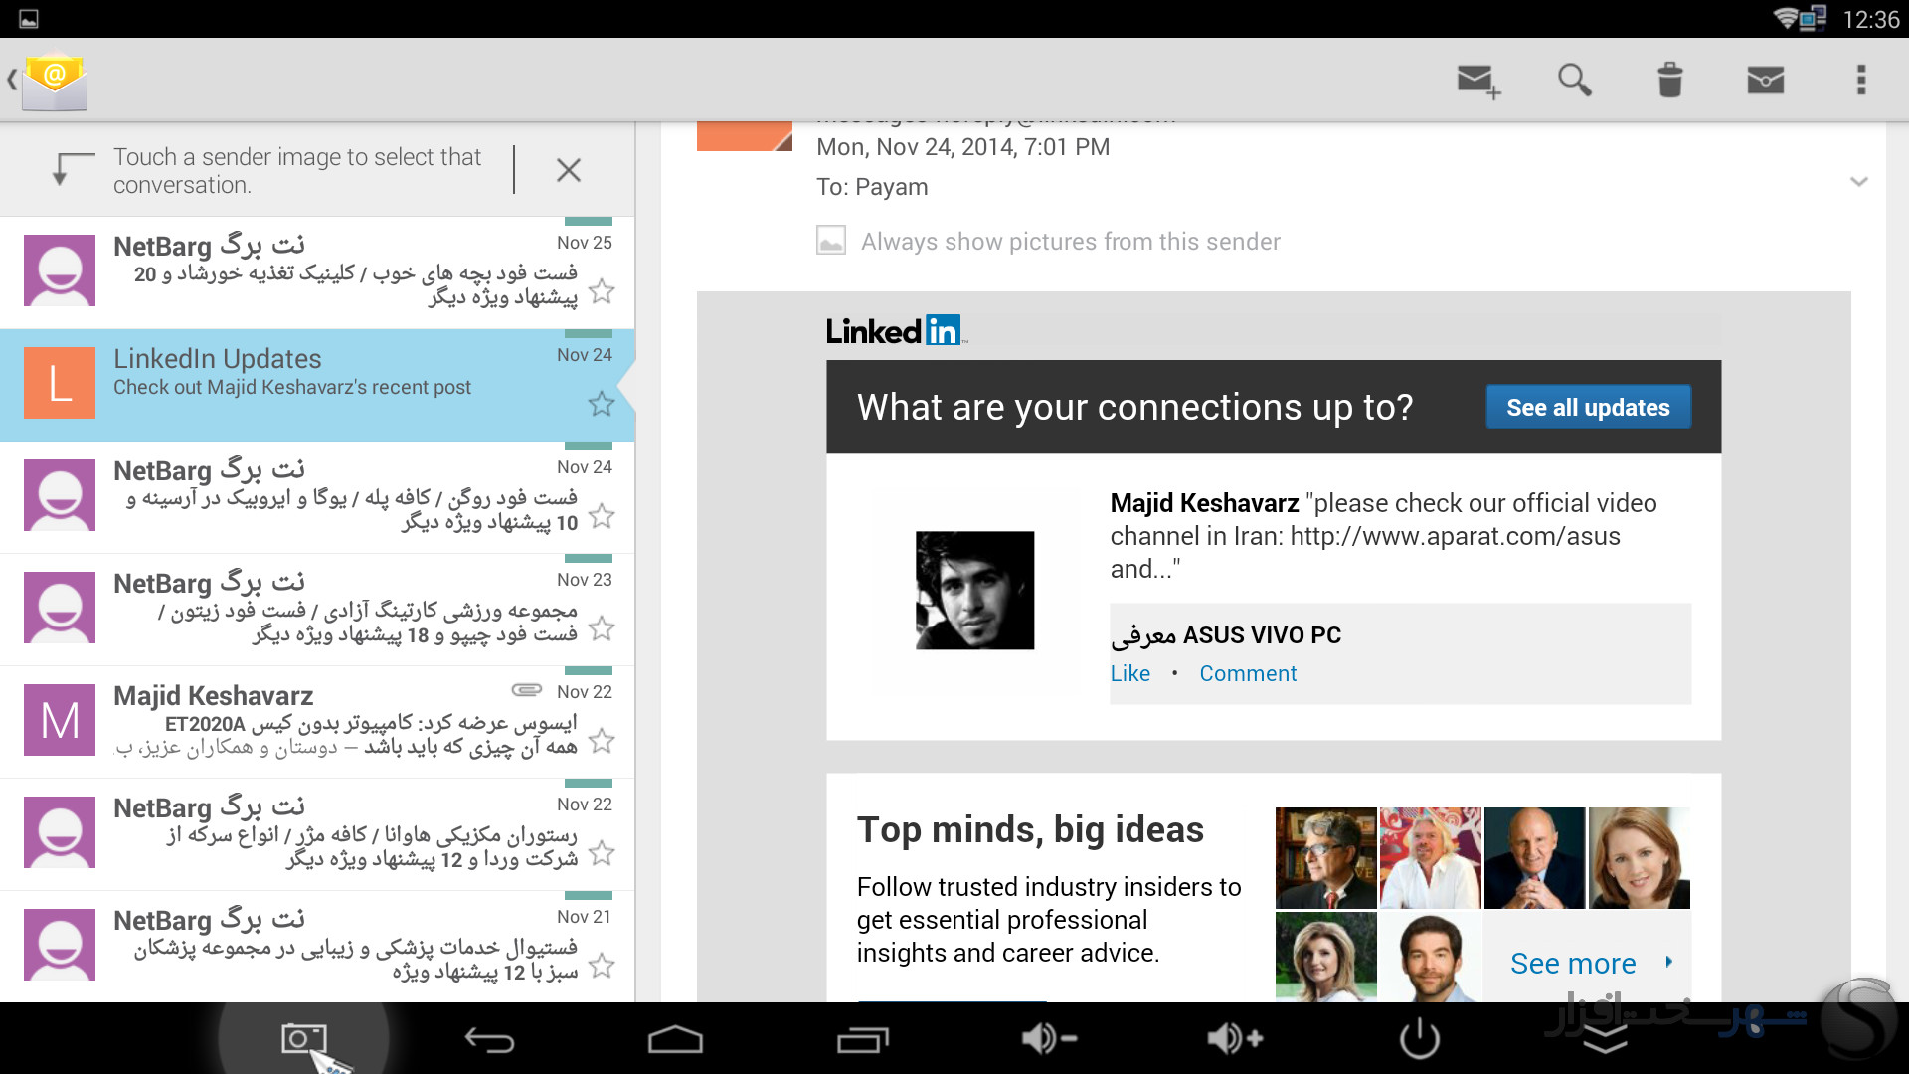This screenshot has height=1074, width=1909.
Task: Tap the power button in nav bar
Action: 1420,1039
